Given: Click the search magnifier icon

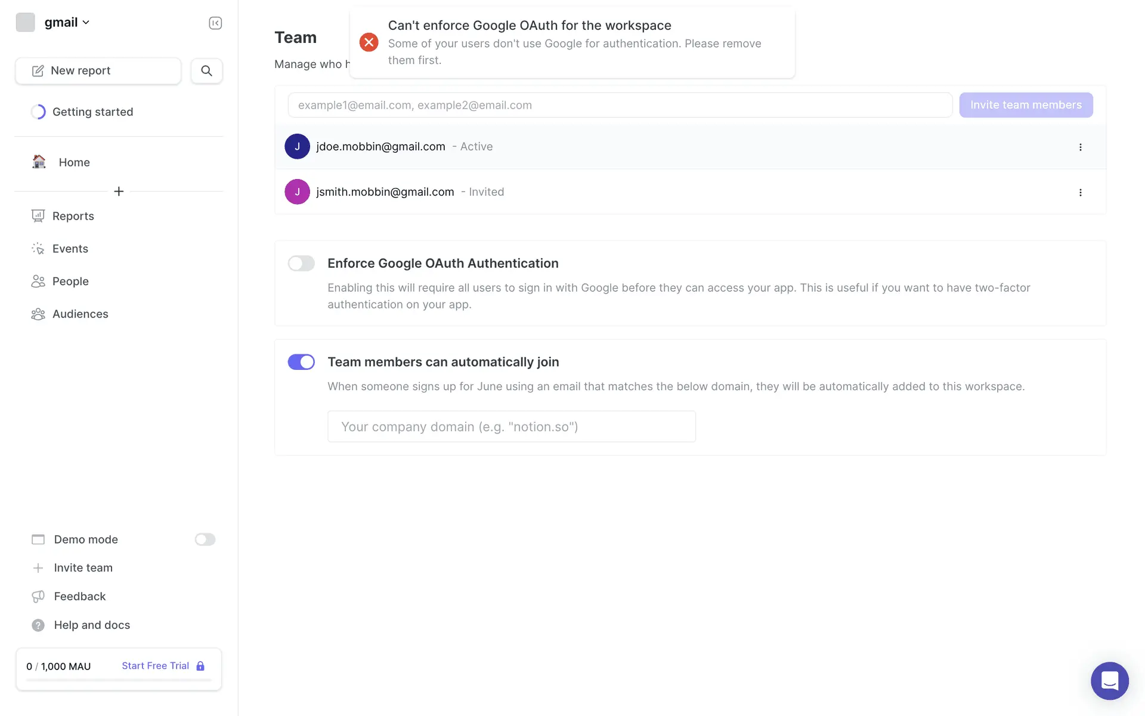Looking at the screenshot, I should coord(206,70).
